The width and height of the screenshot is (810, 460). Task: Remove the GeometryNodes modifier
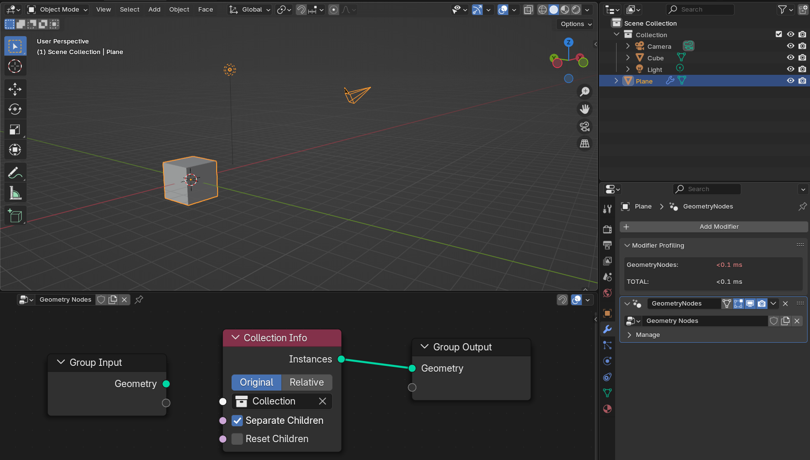785,304
